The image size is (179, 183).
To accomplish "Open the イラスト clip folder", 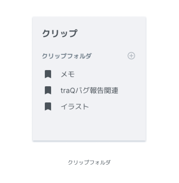I will click(89, 106).
